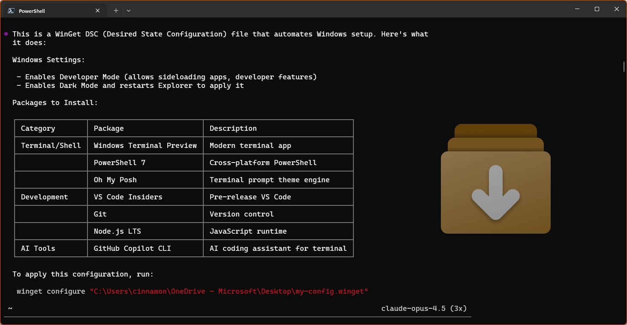The height and width of the screenshot is (325, 627).
Task: Click the AI Tools category cell
Action: tap(38, 248)
